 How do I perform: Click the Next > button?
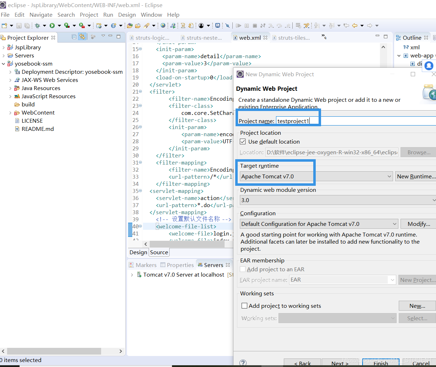pos(340,362)
